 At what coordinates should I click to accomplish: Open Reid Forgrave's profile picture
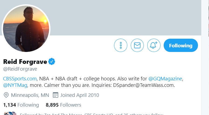[26, 28]
